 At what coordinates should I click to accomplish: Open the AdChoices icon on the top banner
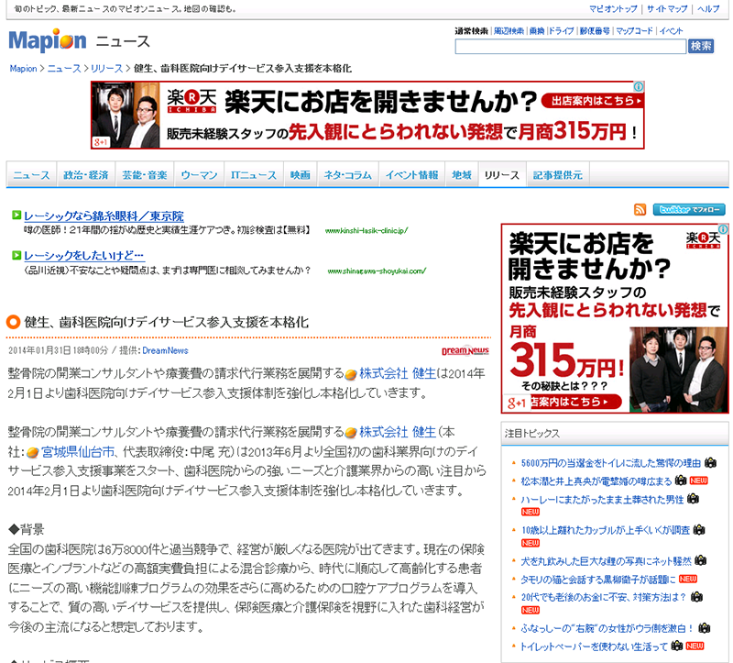(x=639, y=86)
